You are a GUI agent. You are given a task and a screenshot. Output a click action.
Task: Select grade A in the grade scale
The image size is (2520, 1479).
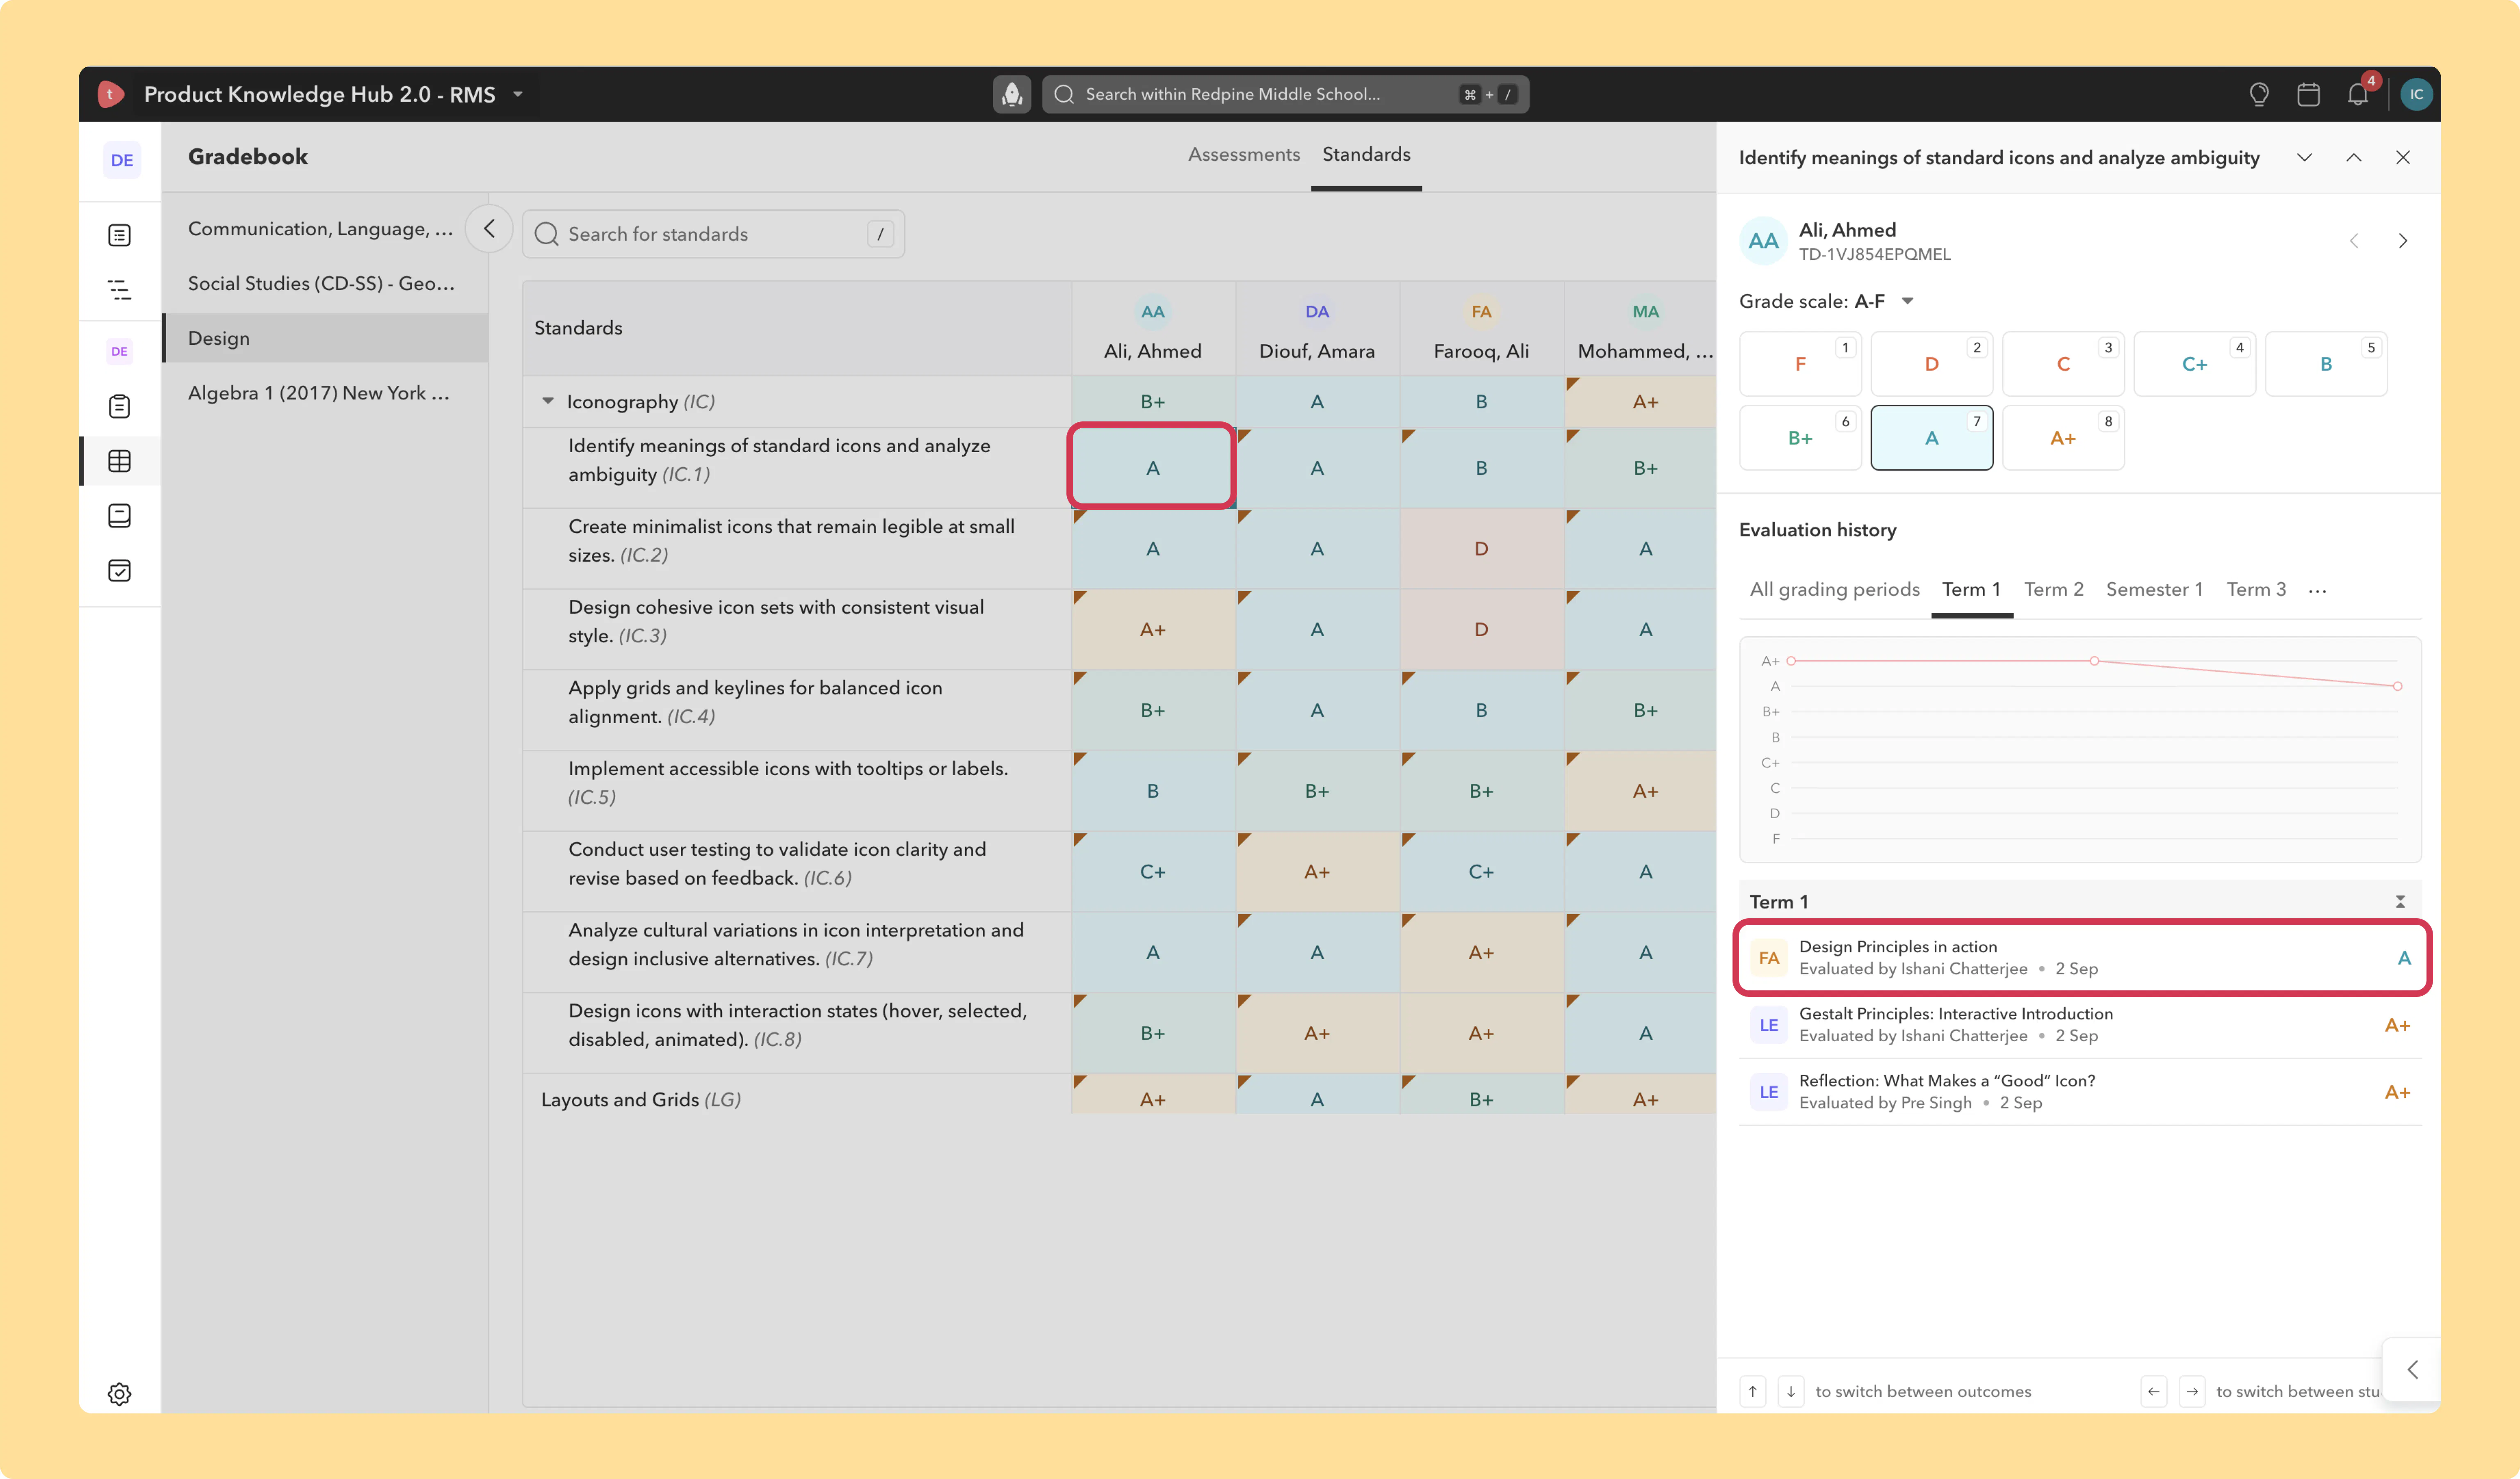(x=1932, y=438)
